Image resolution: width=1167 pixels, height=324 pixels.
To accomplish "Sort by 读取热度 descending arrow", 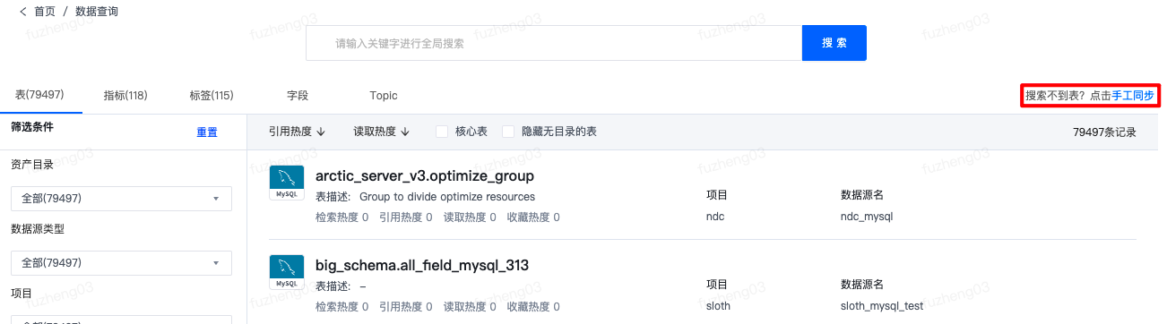I will click(405, 132).
